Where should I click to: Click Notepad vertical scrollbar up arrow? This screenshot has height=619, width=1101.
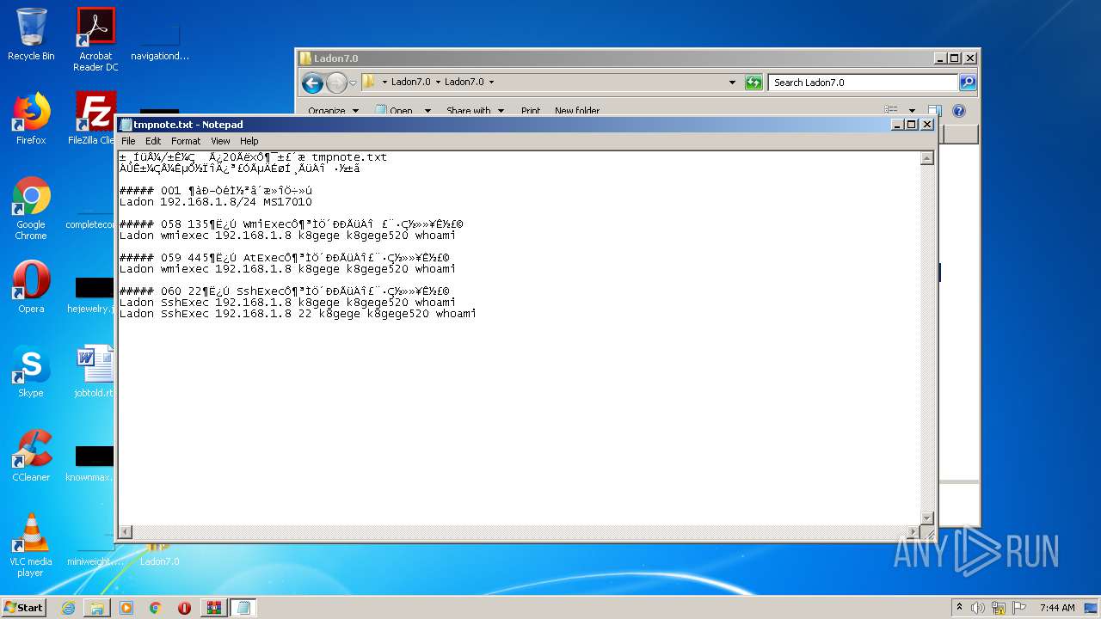(927, 158)
